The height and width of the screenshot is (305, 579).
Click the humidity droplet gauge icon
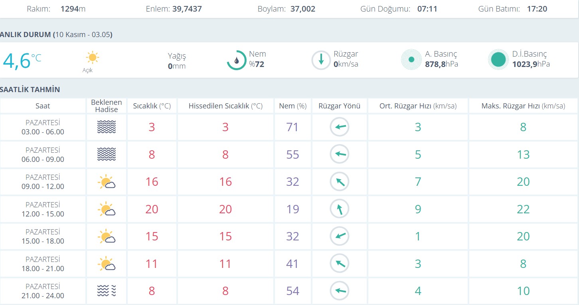coord(237,60)
